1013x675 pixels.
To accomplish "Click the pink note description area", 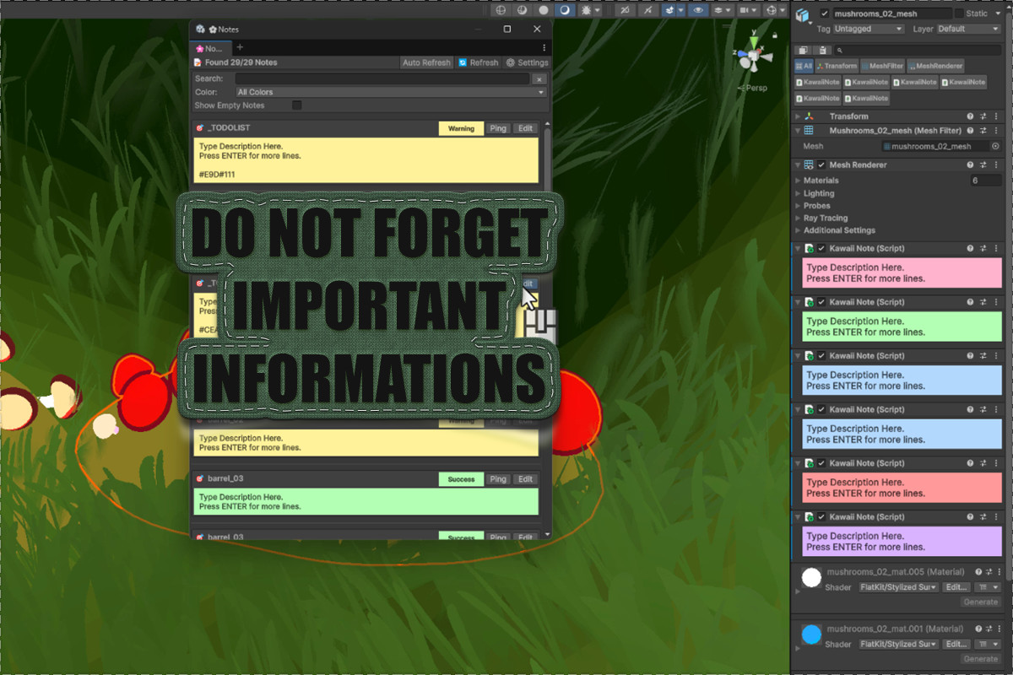I will 902,273.
